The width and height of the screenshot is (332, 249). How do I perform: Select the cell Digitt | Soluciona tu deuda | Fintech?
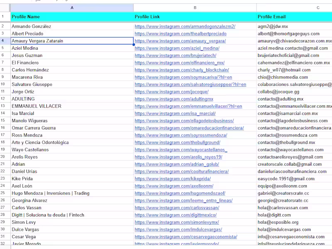pyautogui.click(x=72, y=215)
